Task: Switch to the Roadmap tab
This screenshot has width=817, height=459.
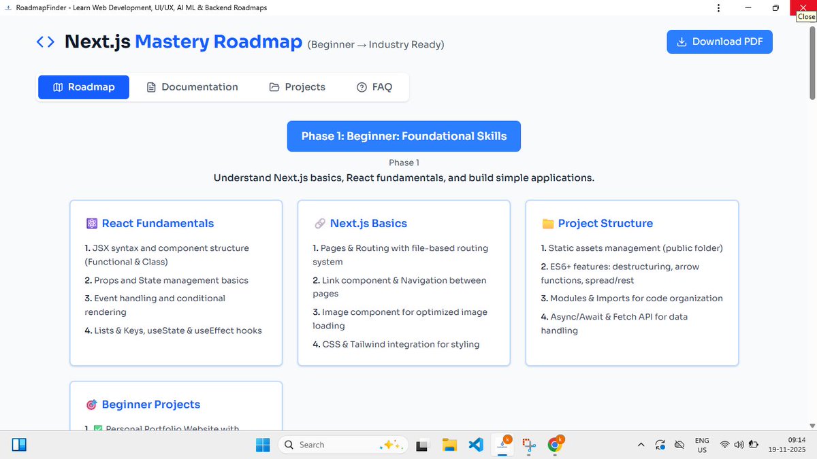Action: tap(83, 87)
